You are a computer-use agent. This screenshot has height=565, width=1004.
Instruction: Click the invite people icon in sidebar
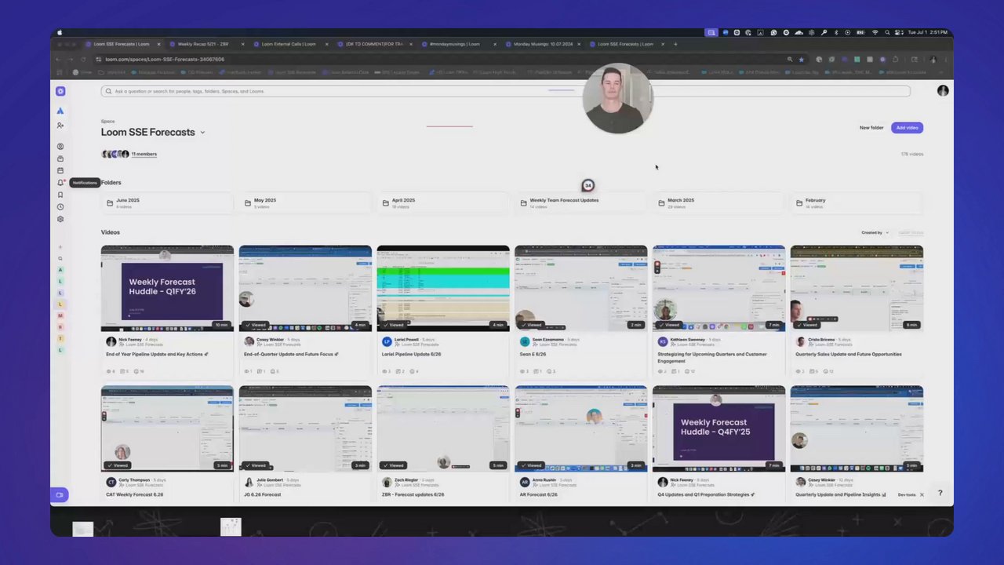[60, 125]
